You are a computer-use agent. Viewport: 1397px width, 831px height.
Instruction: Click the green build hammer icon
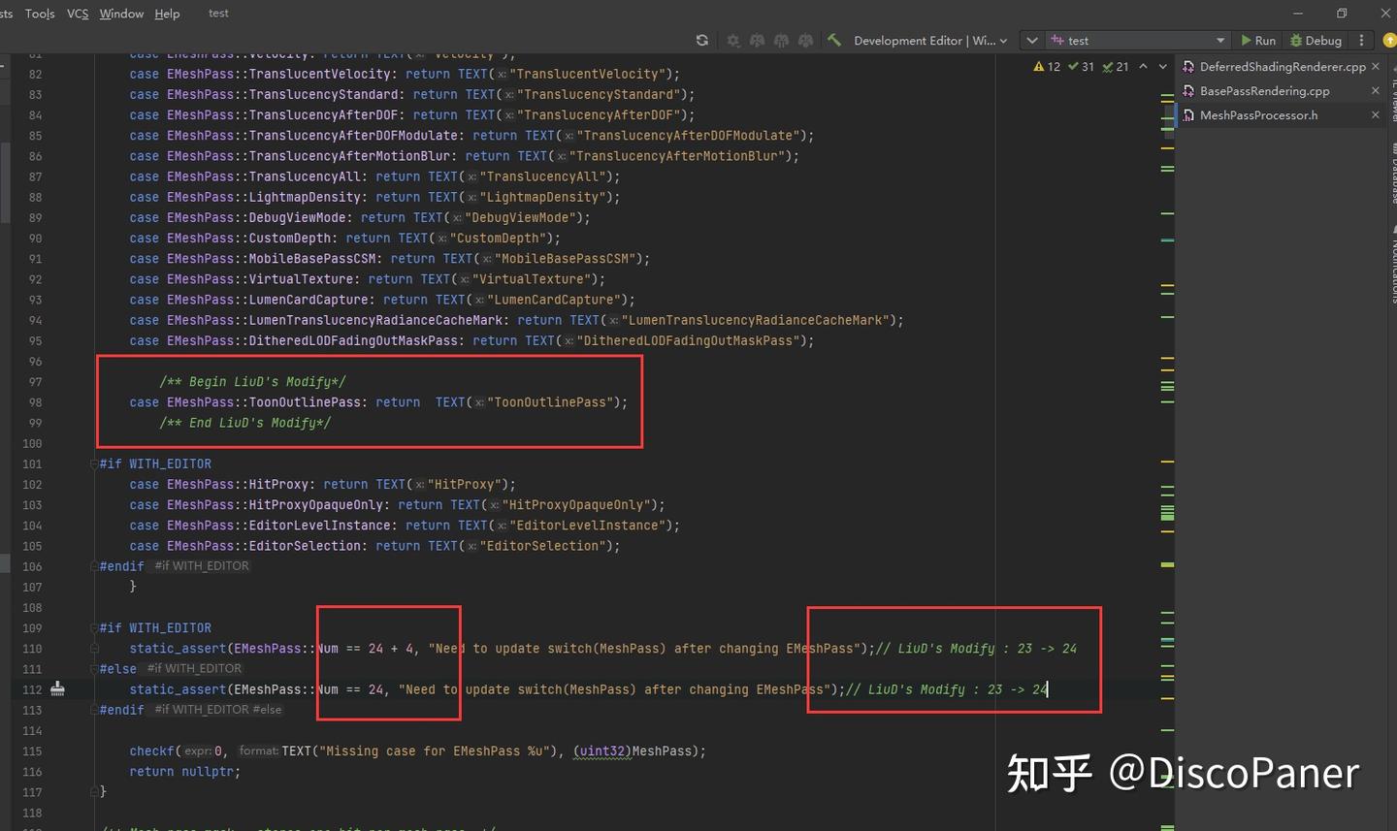tap(832, 41)
